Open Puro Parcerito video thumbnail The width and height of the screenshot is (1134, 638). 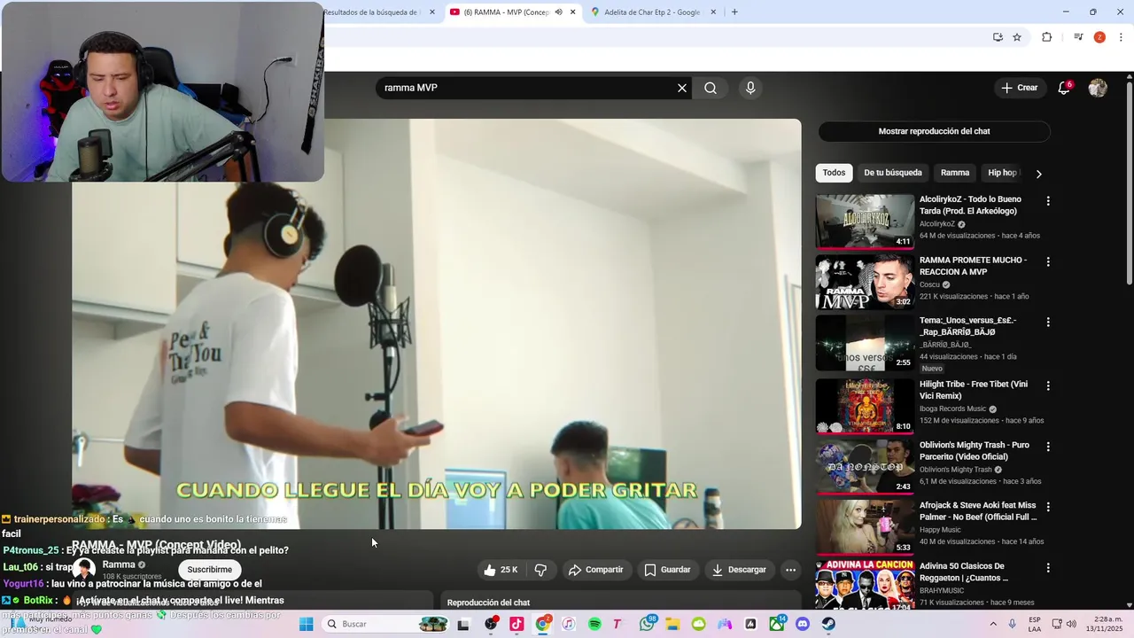coord(865,466)
